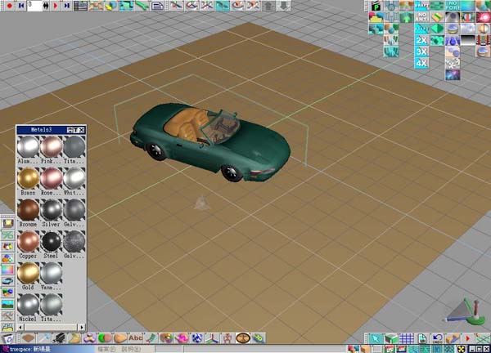Select the 2X antialiasing option
This screenshot has height=353, width=491.
(x=421, y=39)
